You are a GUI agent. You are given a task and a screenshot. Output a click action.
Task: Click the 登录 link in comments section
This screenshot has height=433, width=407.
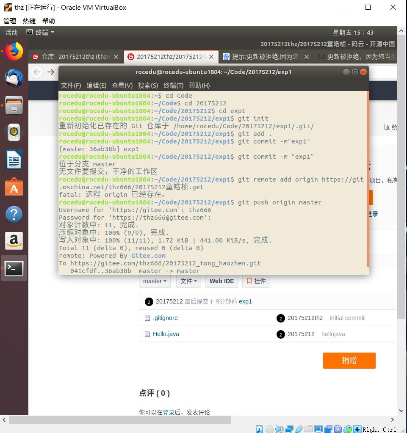click(x=169, y=412)
